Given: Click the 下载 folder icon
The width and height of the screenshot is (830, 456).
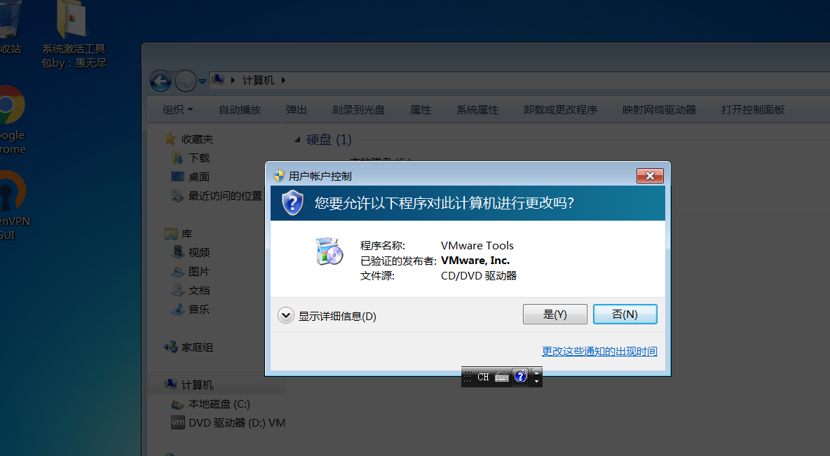Looking at the screenshot, I should click(177, 158).
